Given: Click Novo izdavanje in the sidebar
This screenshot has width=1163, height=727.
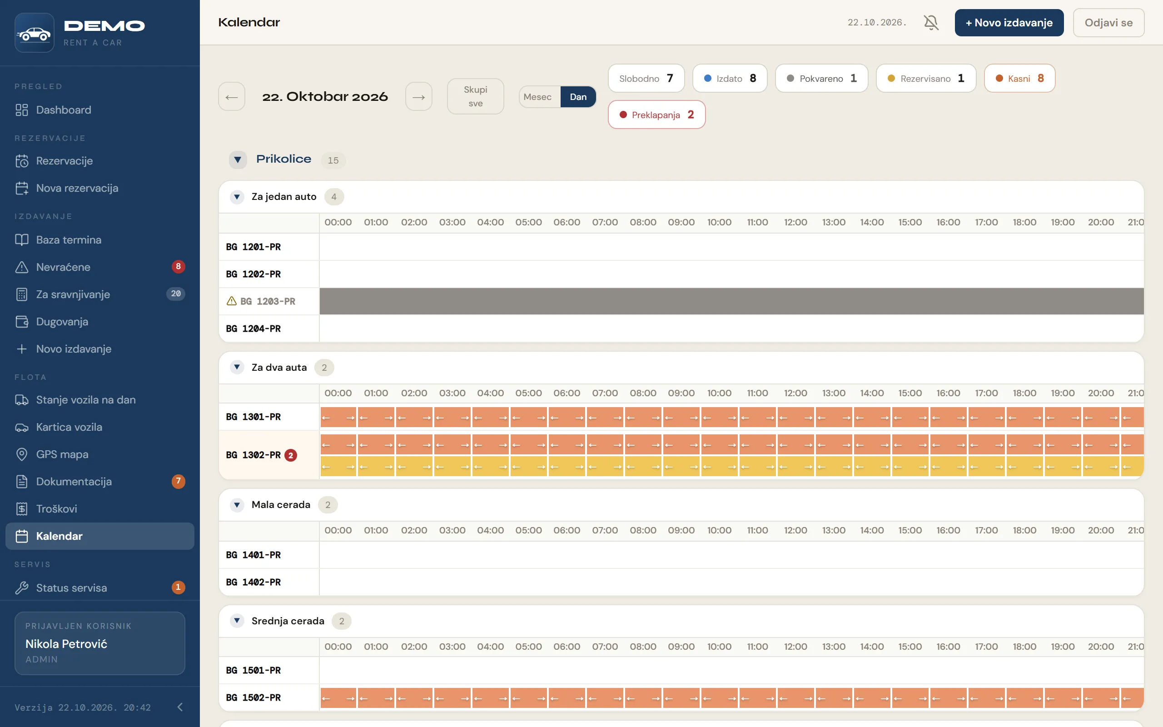Looking at the screenshot, I should (x=100, y=349).
